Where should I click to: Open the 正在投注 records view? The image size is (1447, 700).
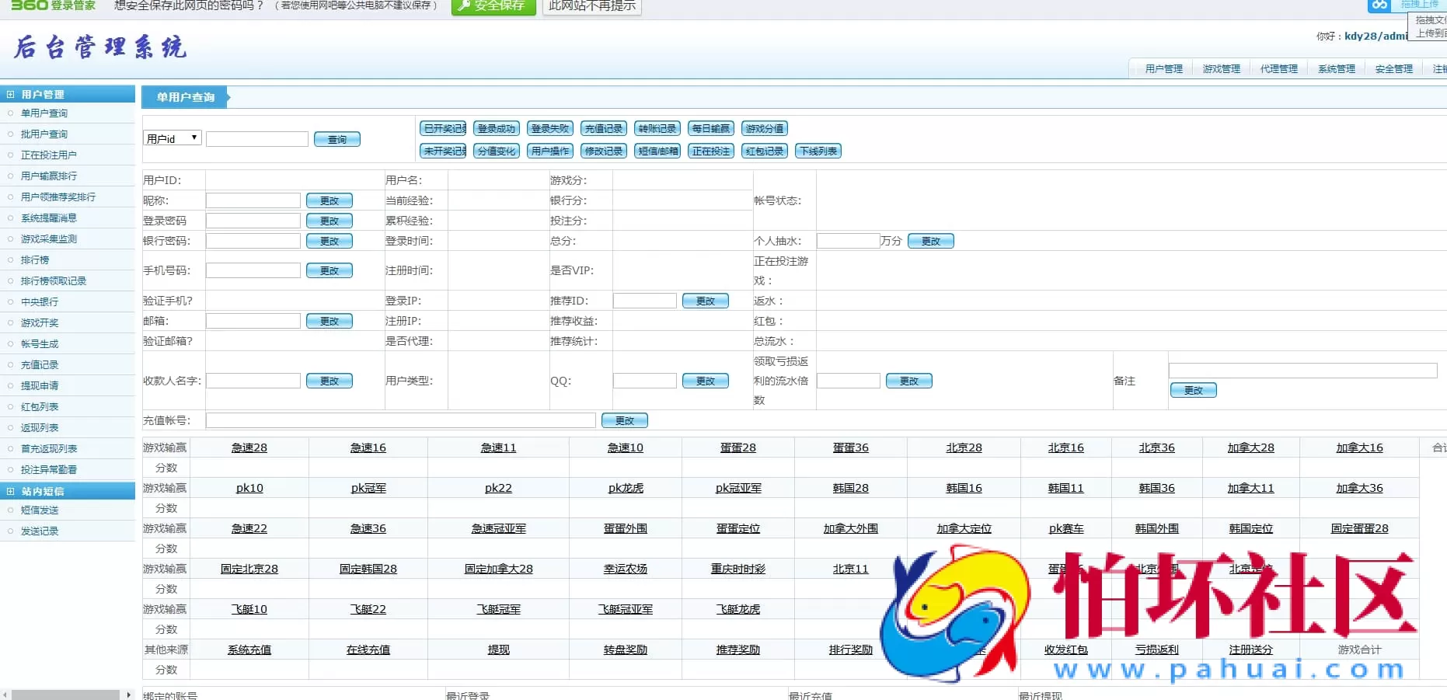(710, 151)
